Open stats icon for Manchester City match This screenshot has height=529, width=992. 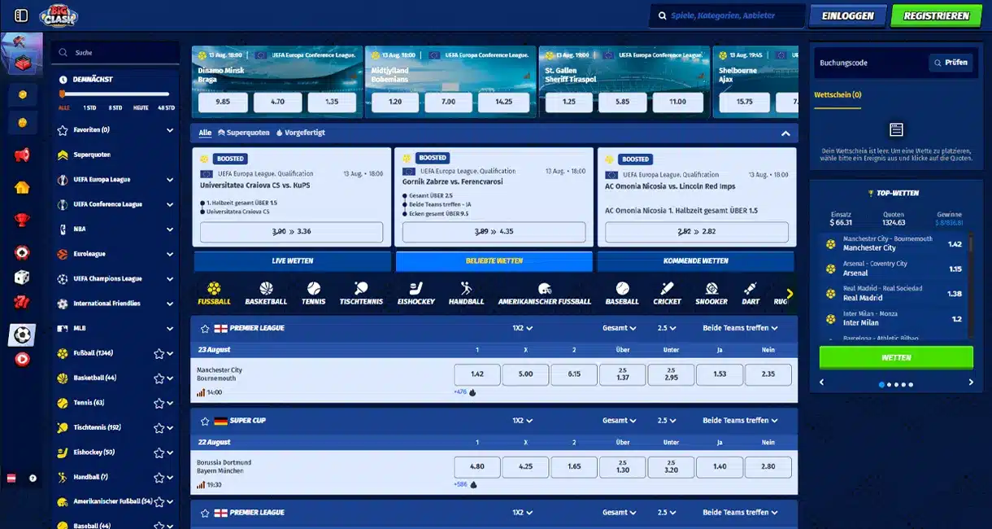pos(201,392)
